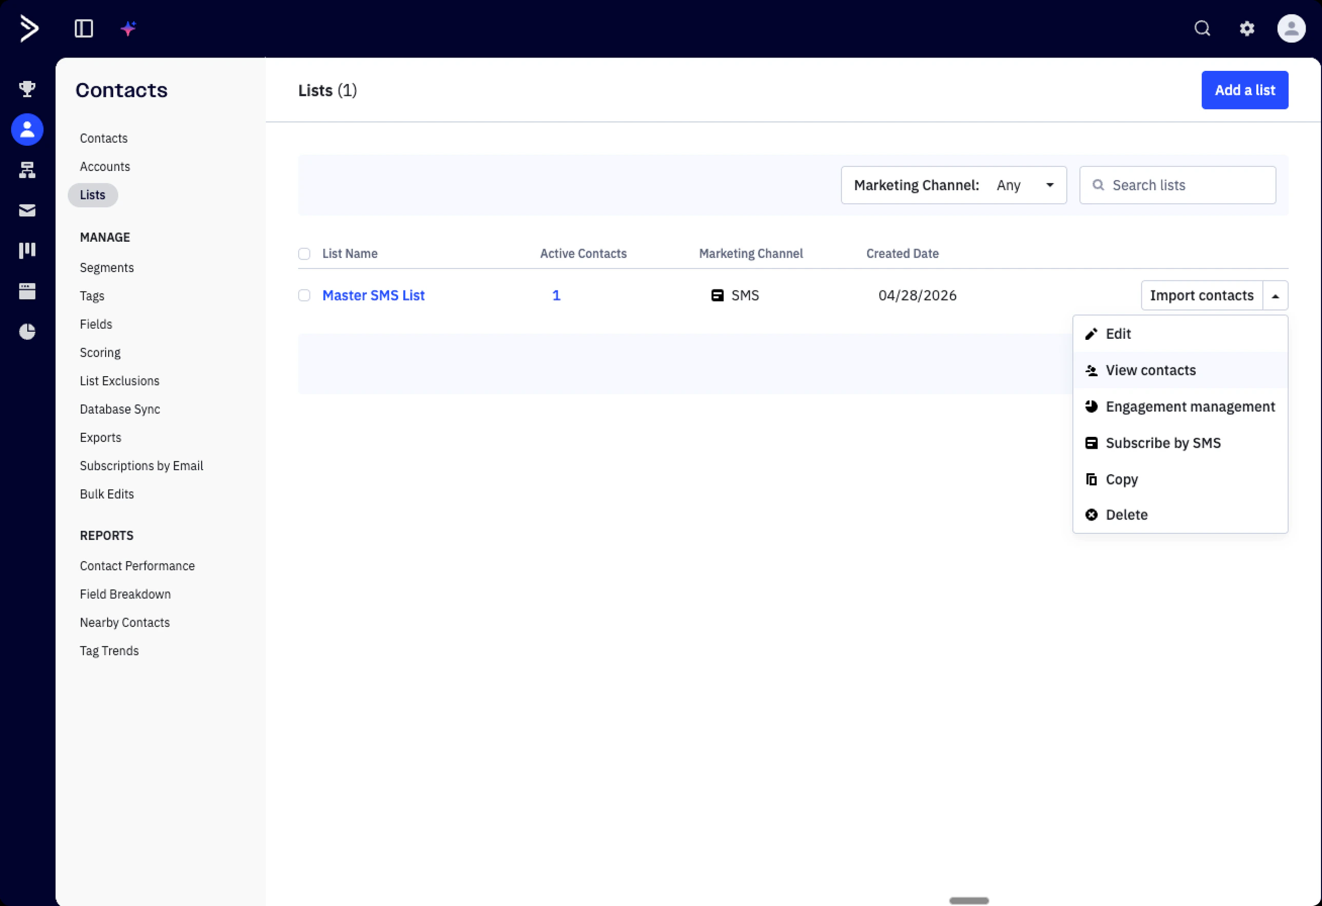Click the horizontal scrollbar thumb at bottom
Viewport: 1322px width, 906px height.
pyautogui.click(x=969, y=900)
